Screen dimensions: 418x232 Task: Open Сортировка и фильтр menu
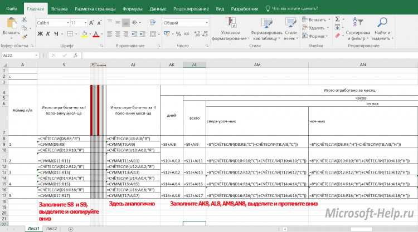pyautogui.click(x=358, y=29)
